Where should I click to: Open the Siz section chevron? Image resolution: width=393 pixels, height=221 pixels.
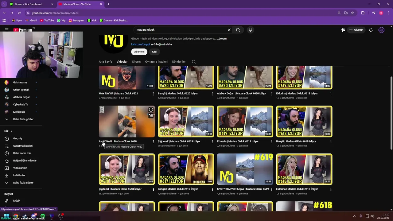point(11,131)
